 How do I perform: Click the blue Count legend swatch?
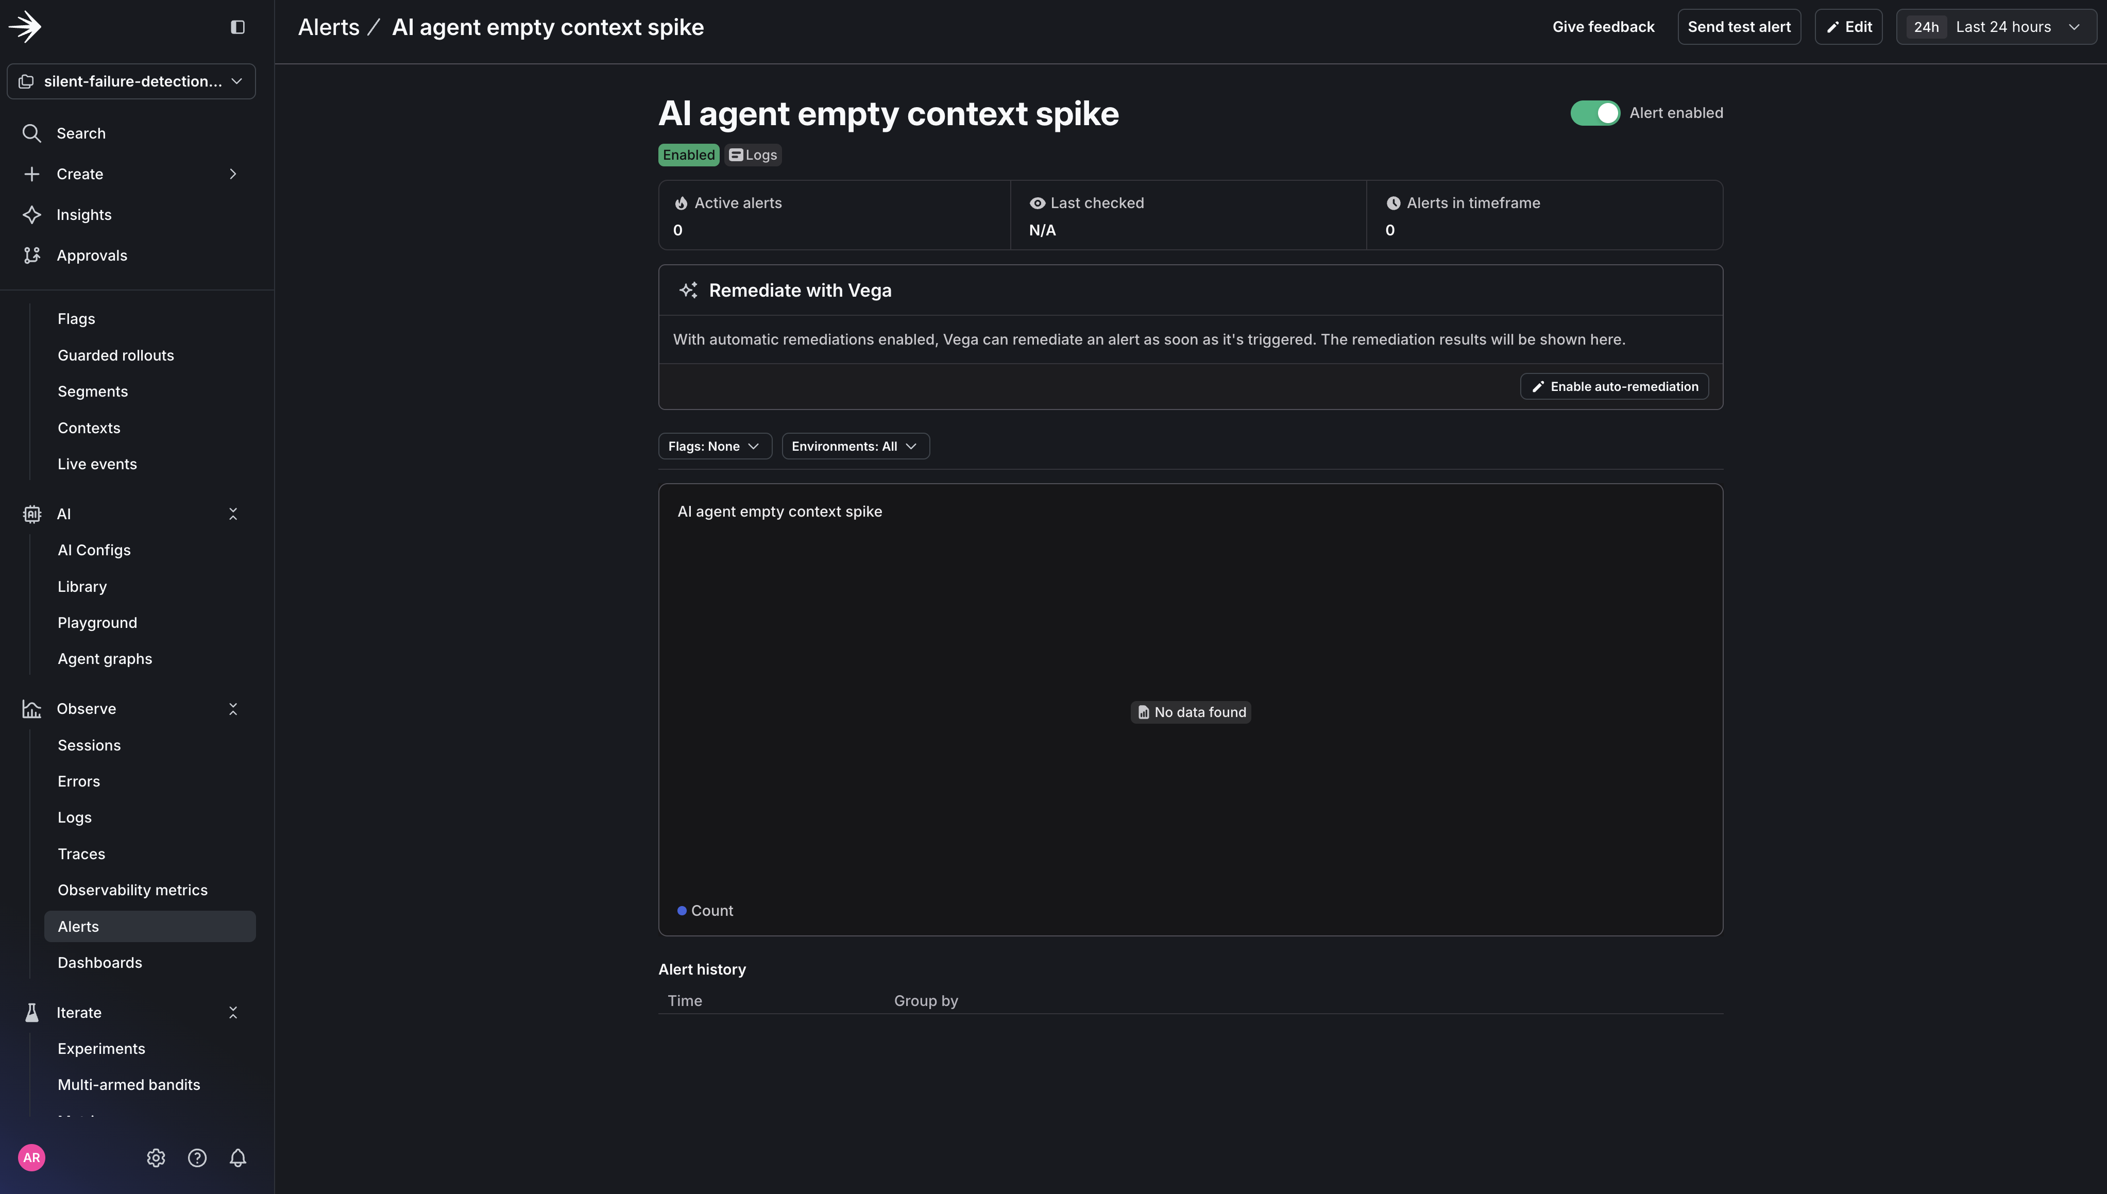pos(683,910)
